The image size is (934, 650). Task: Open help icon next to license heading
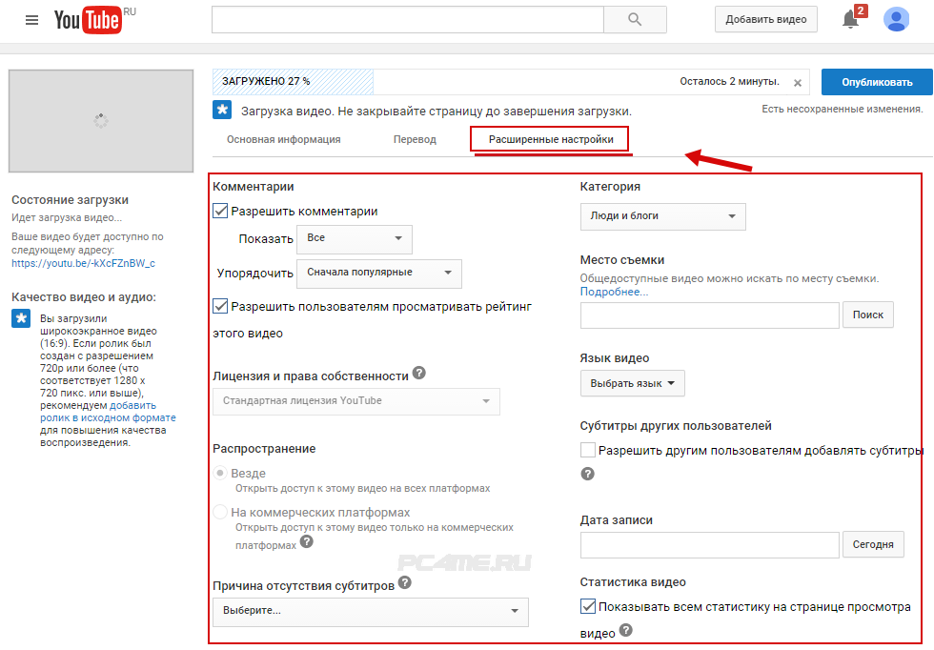(x=419, y=373)
